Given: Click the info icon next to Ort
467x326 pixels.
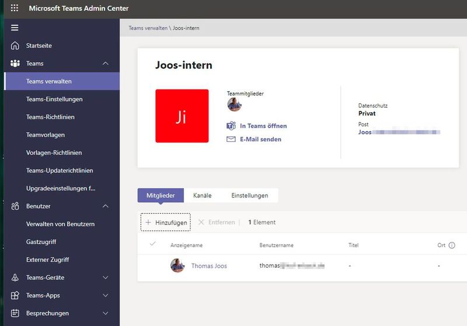Looking at the screenshot, I should tap(452, 245).
